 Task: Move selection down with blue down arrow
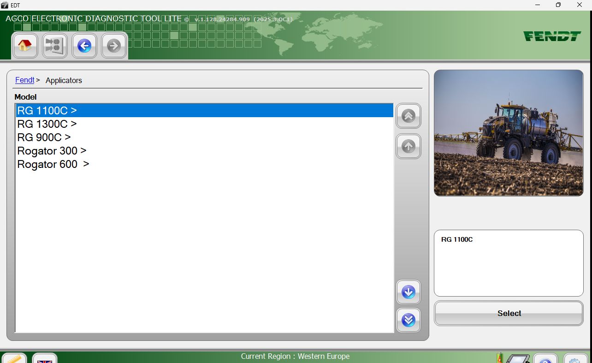click(x=408, y=292)
